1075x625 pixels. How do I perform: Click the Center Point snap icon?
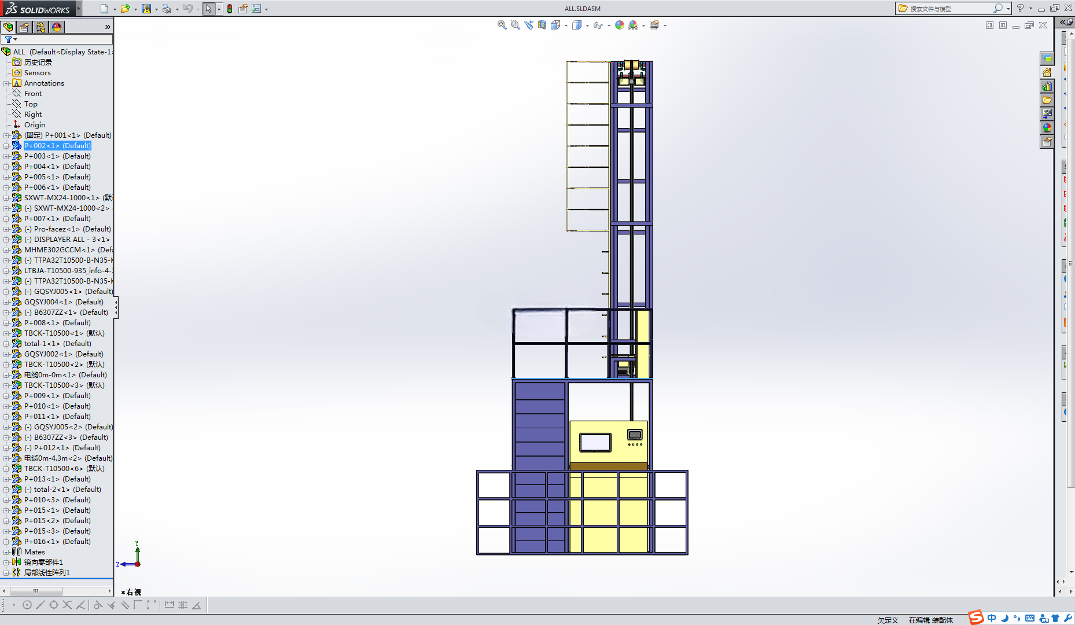click(x=27, y=605)
